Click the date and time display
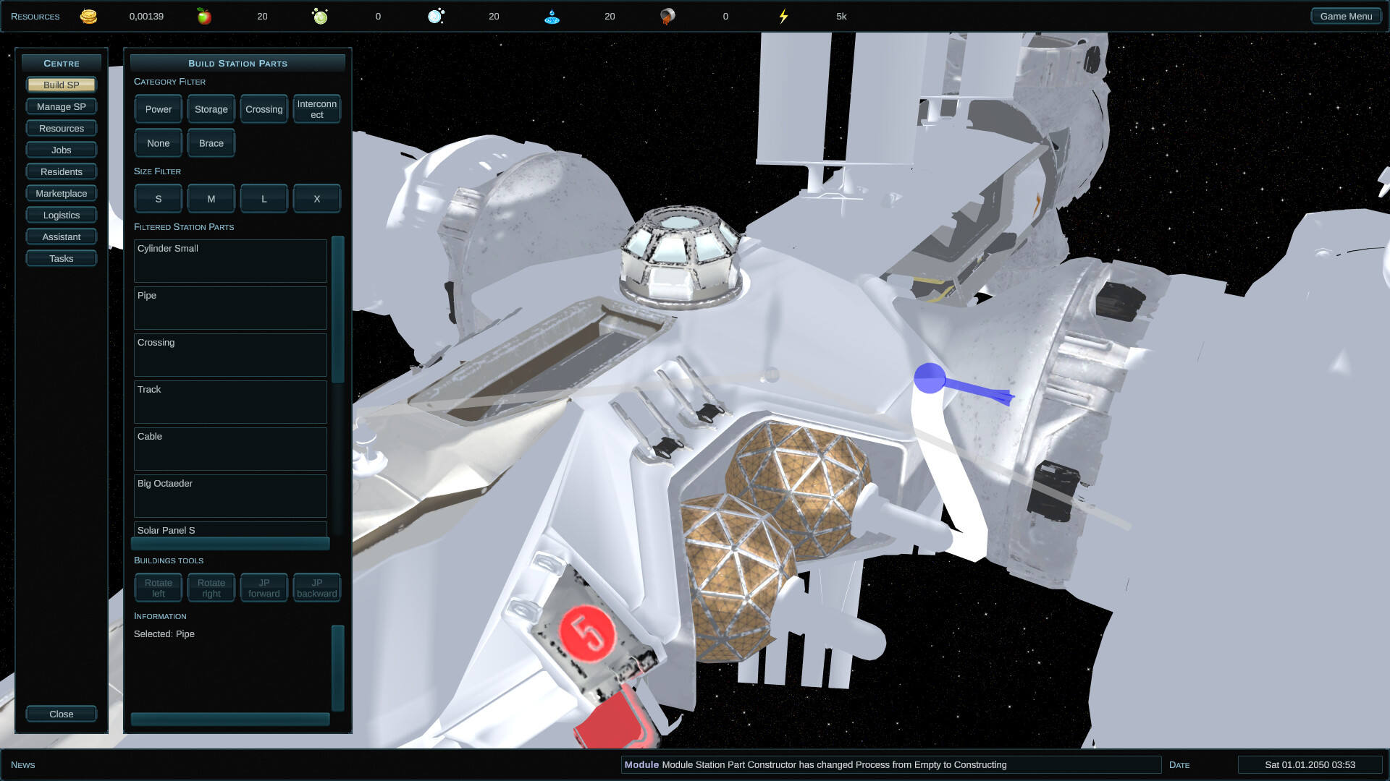The width and height of the screenshot is (1390, 781). (1310, 764)
